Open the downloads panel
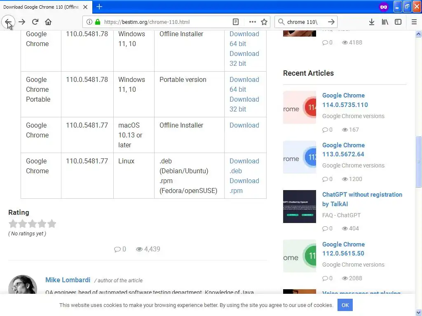422x316 pixels. [371, 22]
